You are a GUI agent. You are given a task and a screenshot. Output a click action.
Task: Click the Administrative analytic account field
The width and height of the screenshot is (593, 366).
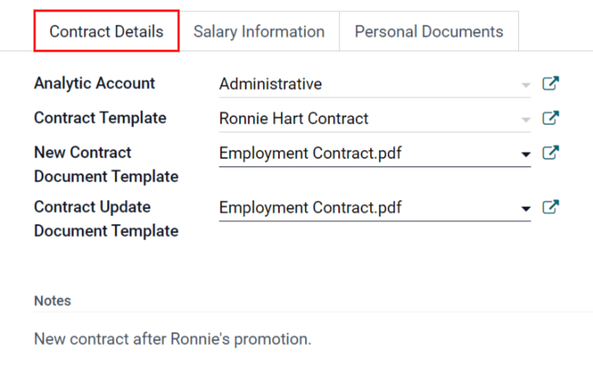(363, 84)
